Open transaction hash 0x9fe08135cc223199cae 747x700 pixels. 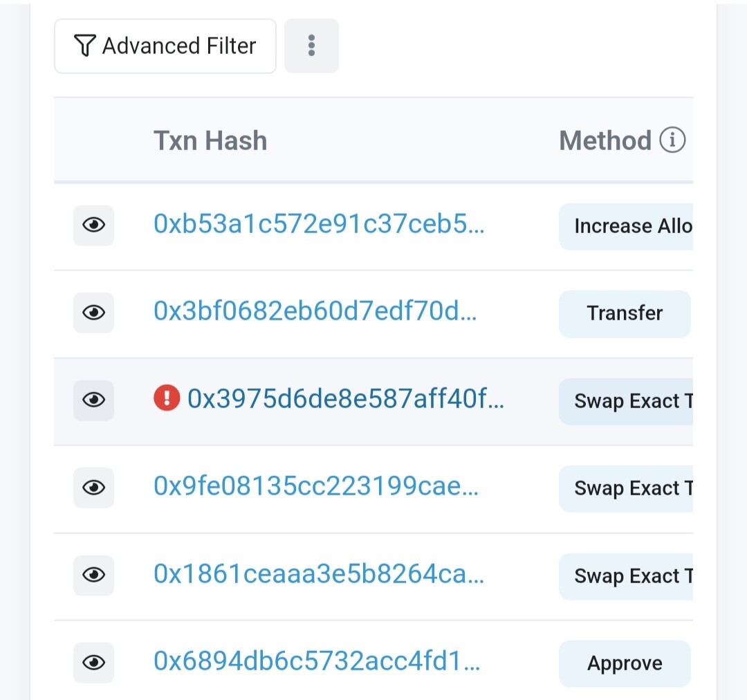tap(316, 486)
